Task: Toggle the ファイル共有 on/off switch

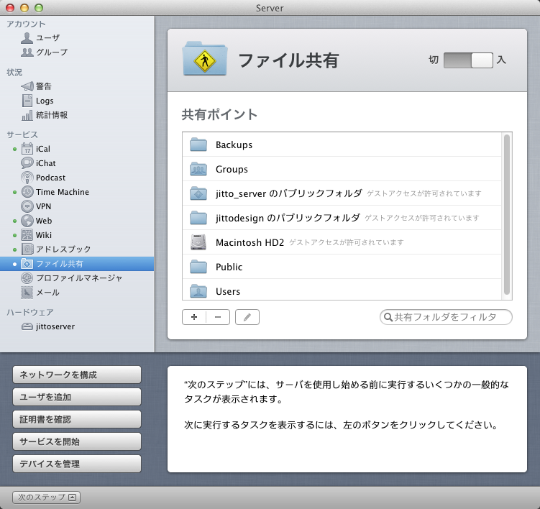Action: click(468, 60)
